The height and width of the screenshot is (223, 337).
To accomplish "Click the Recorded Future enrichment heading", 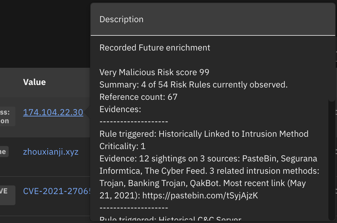I will tap(155, 48).
